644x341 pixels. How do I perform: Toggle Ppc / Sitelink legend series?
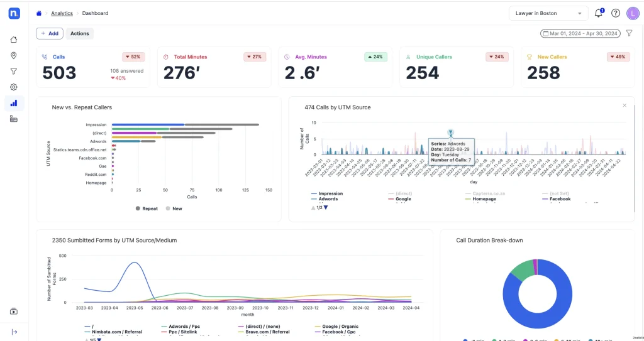[179, 332]
